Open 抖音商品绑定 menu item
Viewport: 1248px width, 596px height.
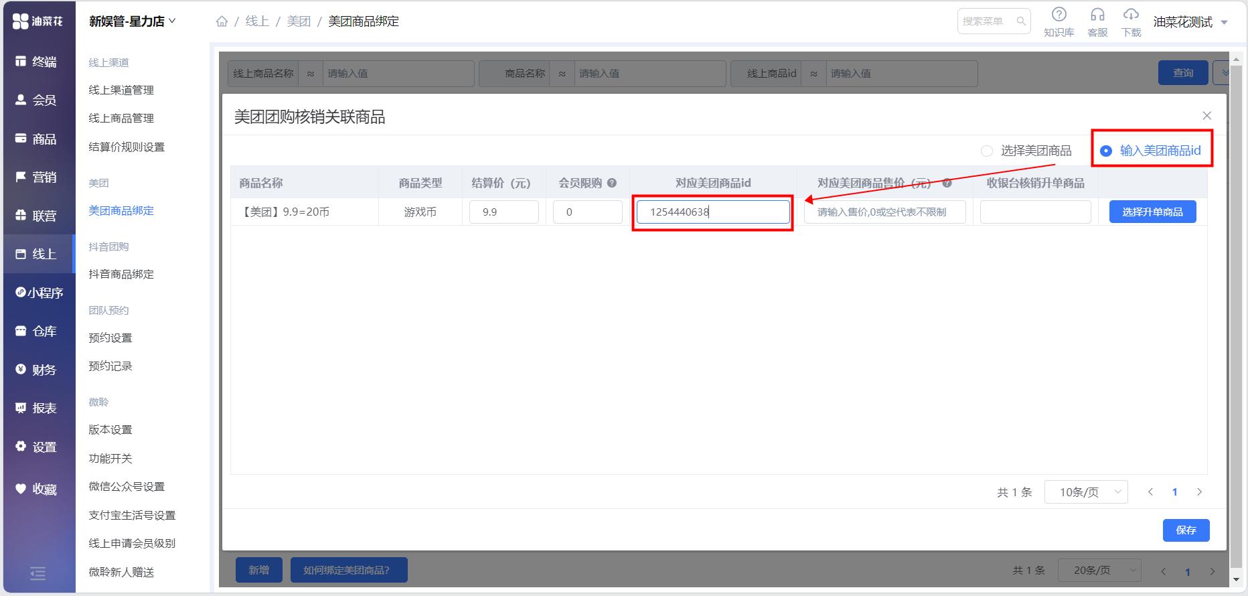(x=121, y=274)
